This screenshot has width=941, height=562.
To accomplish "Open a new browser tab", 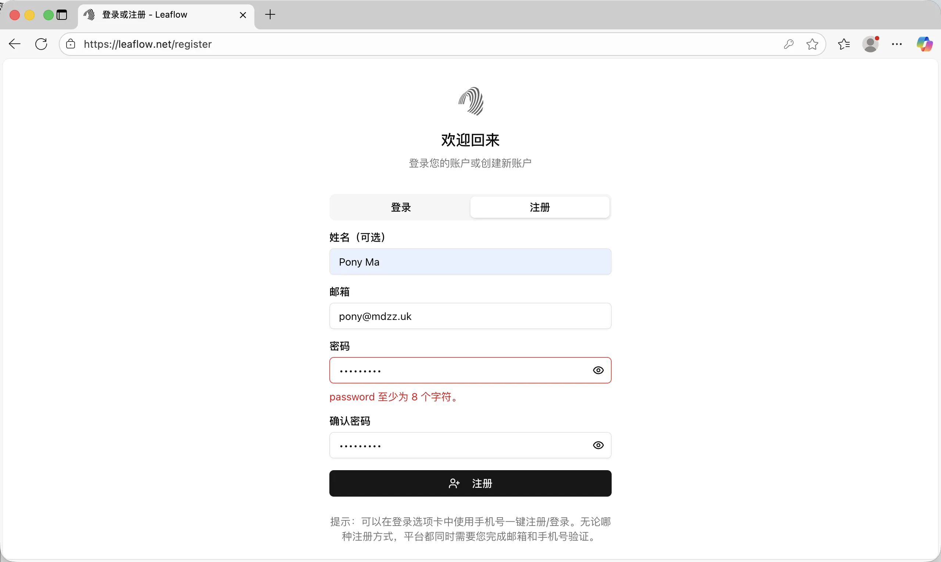I will coord(270,15).
